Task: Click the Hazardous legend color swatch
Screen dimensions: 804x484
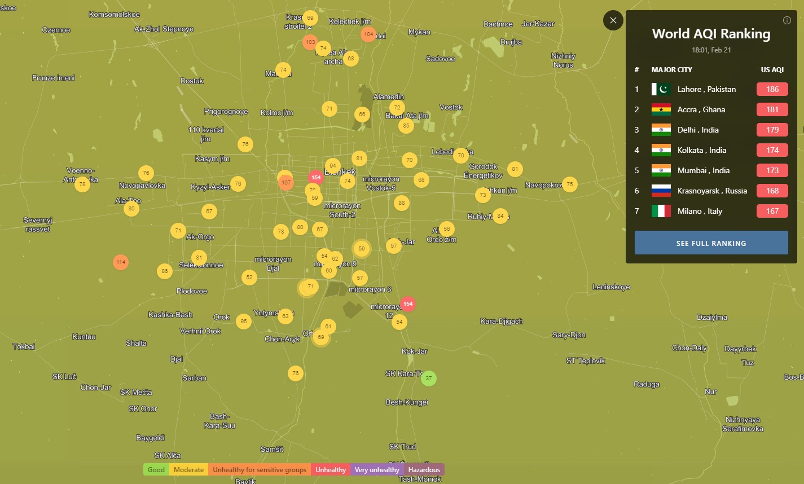Action: (424, 470)
